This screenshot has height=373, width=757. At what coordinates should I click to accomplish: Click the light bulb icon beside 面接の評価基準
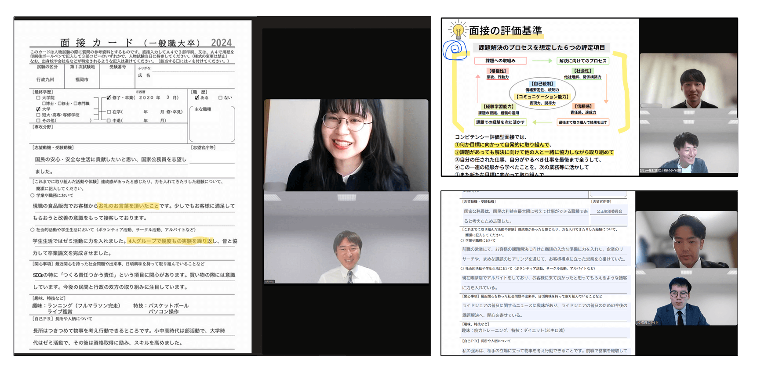point(458,30)
